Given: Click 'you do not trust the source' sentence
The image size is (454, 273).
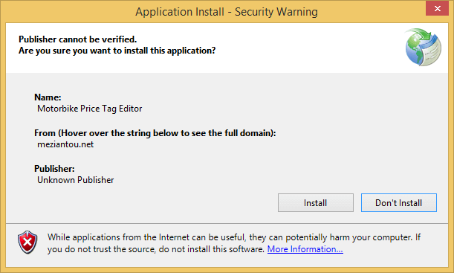Looking at the screenshot, I should (155, 249).
